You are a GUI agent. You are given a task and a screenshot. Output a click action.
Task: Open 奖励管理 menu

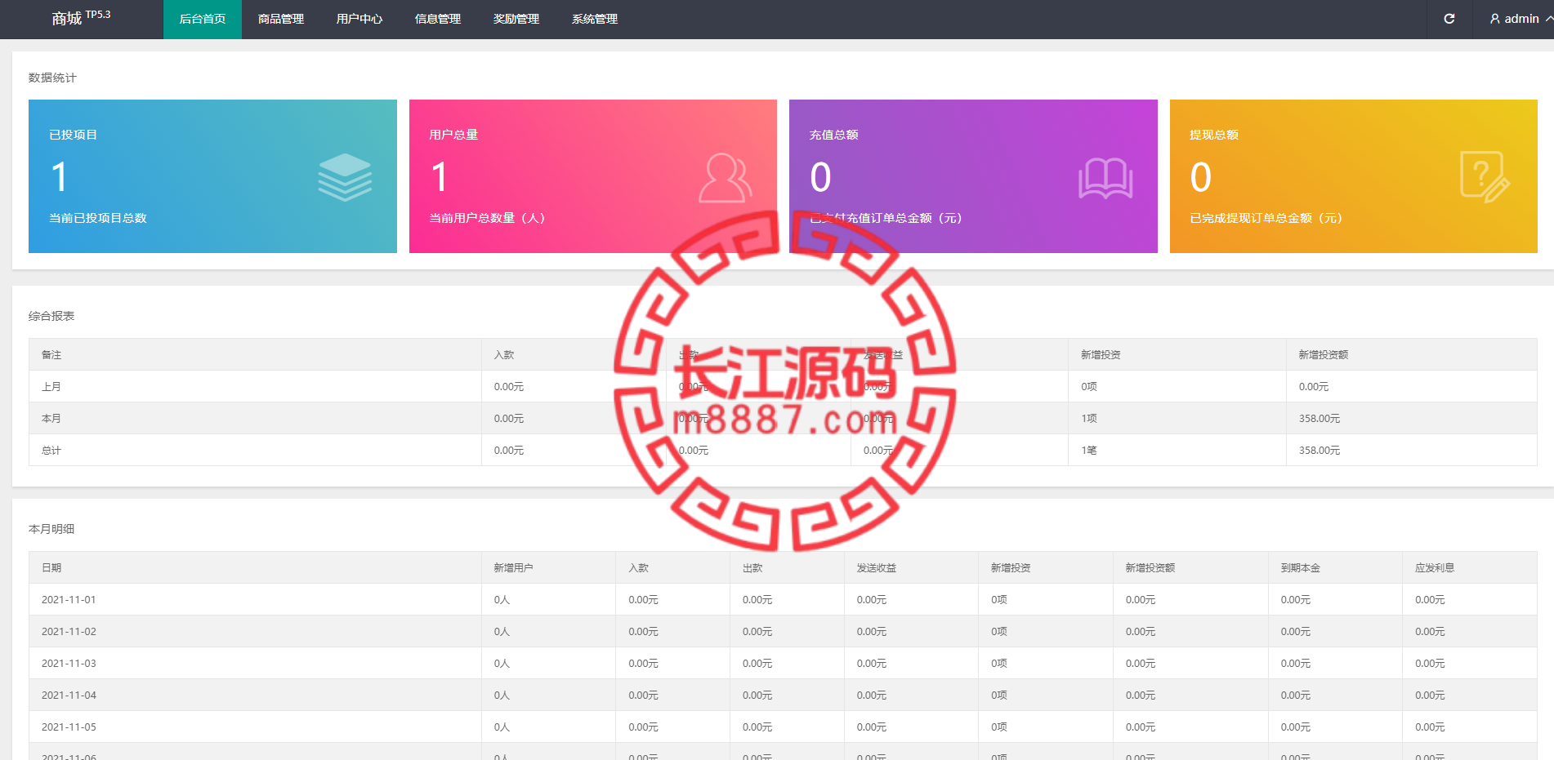(516, 19)
